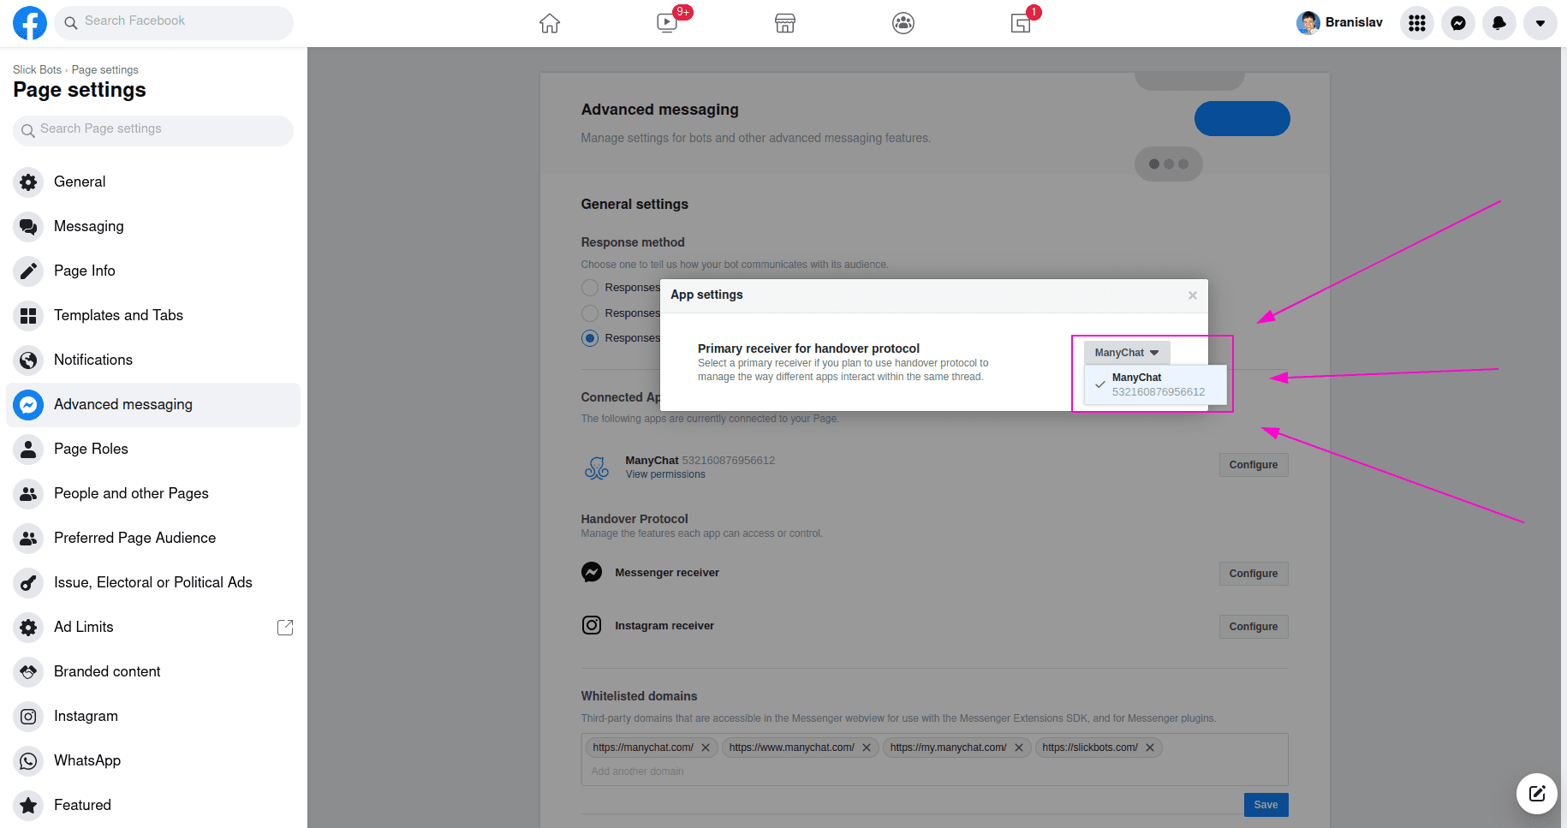Viewport: 1567px width, 828px height.
Task: Click the Notifications globe icon
Action: pos(28,360)
